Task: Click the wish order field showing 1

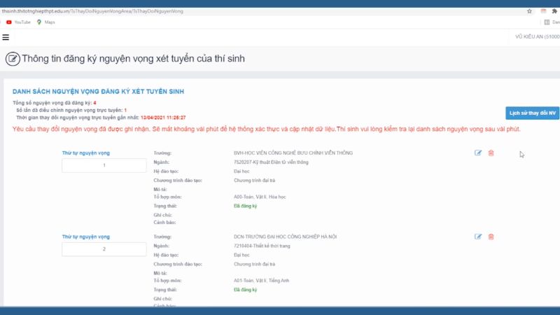Action: 104,165
